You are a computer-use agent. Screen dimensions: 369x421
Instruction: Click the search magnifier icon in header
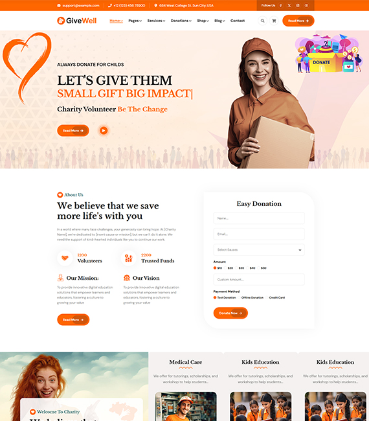pyautogui.click(x=262, y=21)
